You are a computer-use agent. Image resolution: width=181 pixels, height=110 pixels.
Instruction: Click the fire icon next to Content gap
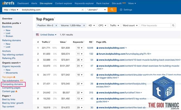(x=16, y=91)
